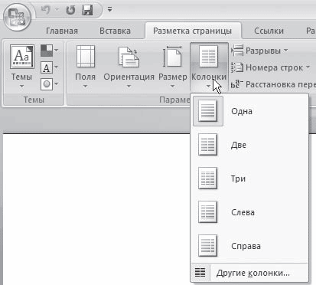Viewport: 316px width, 285px height.
Task: Open theme effects dropdown
Action: click(50, 84)
